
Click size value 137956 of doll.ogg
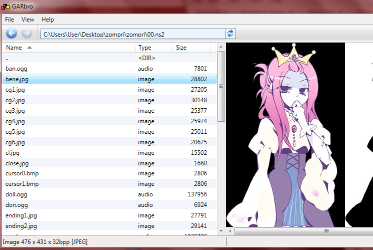(x=197, y=194)
